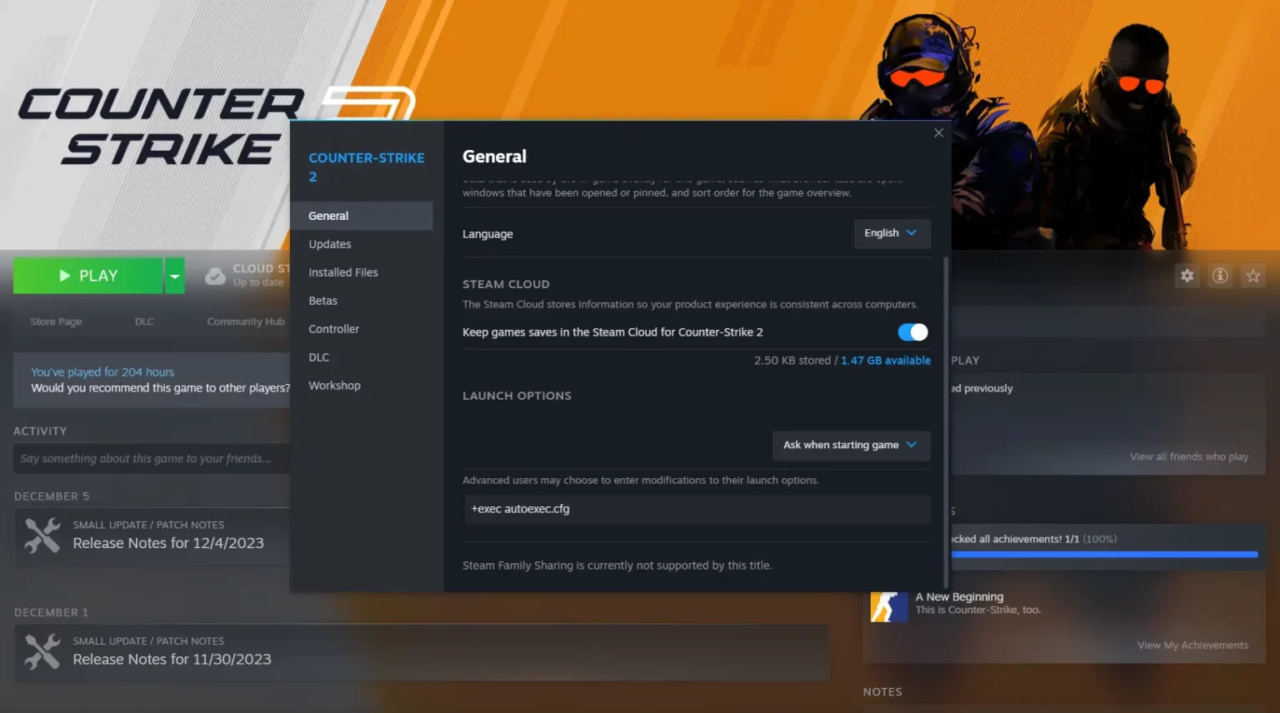Click activity post input field
The height and width of the screenshot is (713, 1280).
[x=152, y=459]
